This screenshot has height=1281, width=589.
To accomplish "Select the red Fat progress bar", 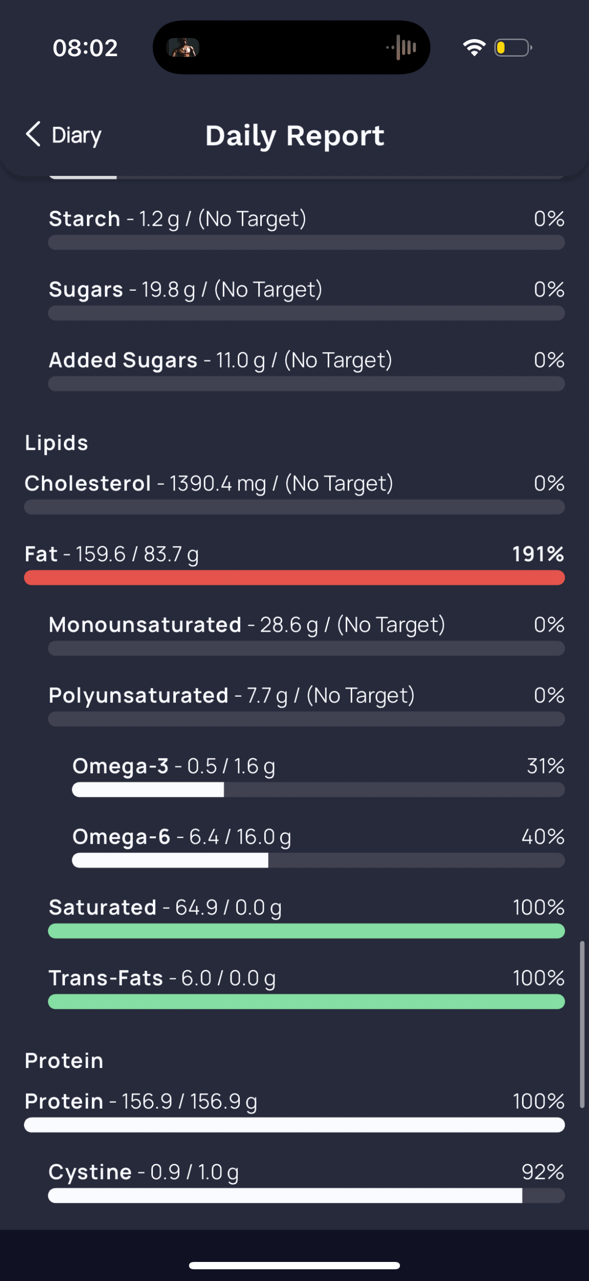I will pyautogui.click(x=294, y=578).
